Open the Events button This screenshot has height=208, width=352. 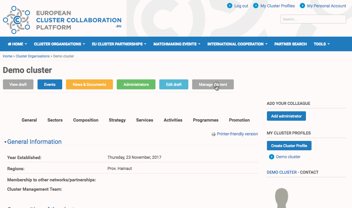coord(50,84)
